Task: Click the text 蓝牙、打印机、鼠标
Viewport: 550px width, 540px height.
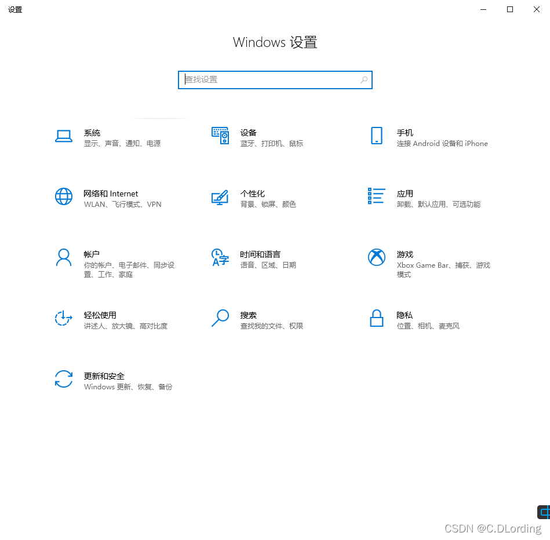Action: (x=271, y=144)
